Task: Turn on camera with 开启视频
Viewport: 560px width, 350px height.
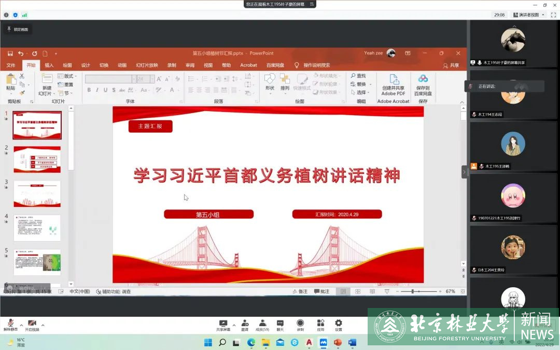Action: pos(32,323)
